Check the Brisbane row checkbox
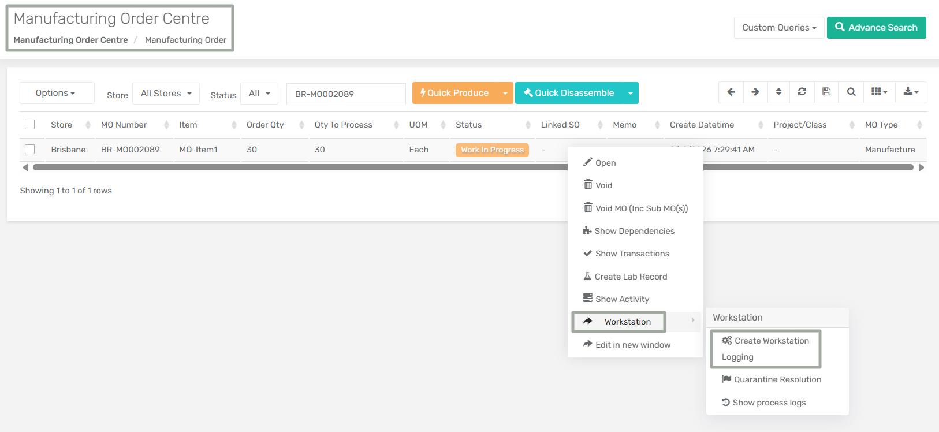The image size is (939, 432). pos(30,150)
